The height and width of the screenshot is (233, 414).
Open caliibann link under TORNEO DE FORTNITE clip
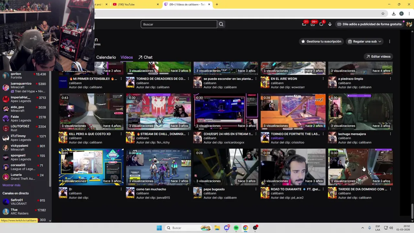click(277, 138)
